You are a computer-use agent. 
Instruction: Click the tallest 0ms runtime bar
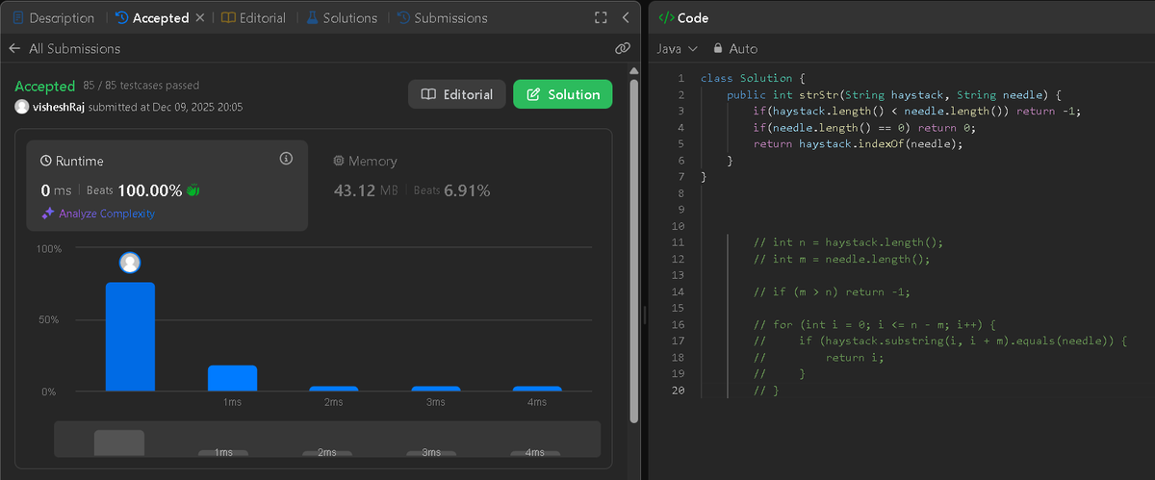[x=130, y=337]
